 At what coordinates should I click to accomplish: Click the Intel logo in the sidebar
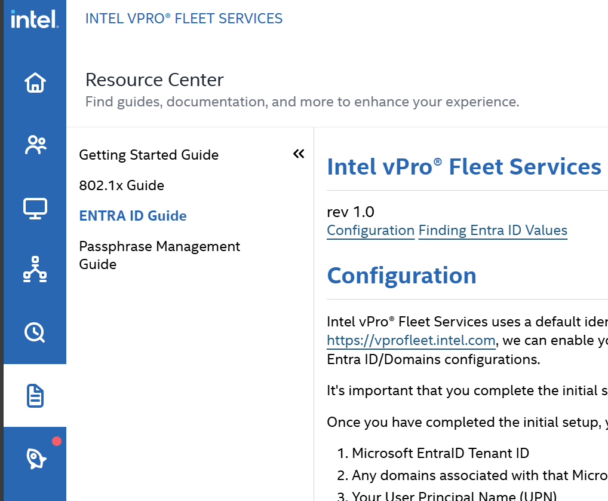[x=35, y=19]
